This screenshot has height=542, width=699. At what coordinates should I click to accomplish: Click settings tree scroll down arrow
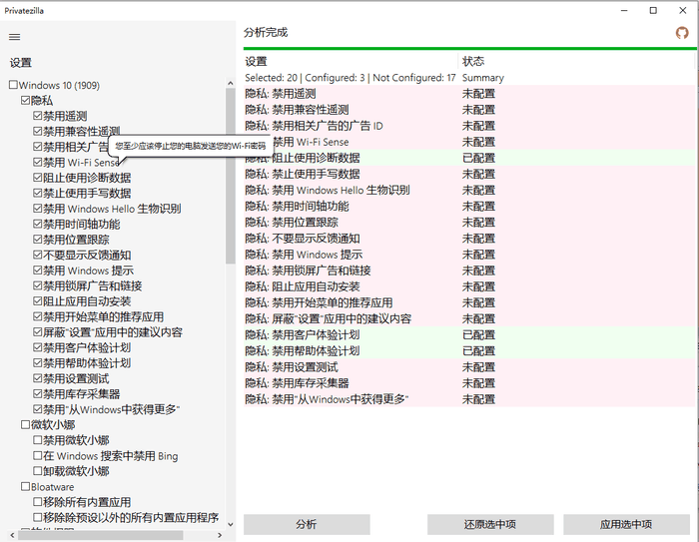(230, 525)
